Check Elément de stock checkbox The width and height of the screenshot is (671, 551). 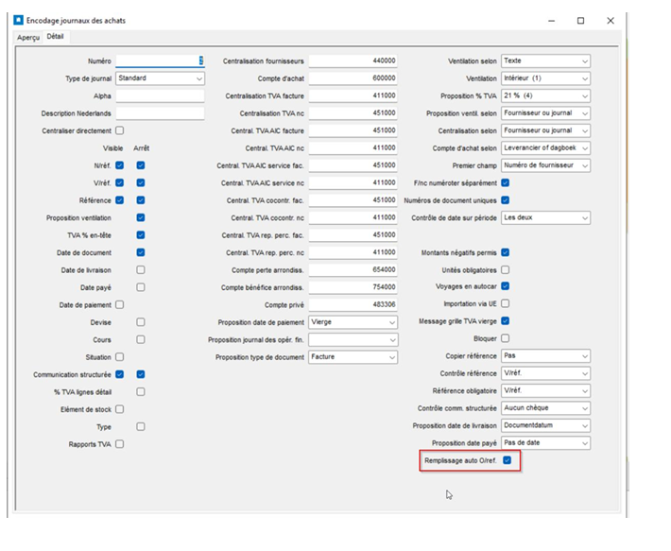(x=120, y=409)
